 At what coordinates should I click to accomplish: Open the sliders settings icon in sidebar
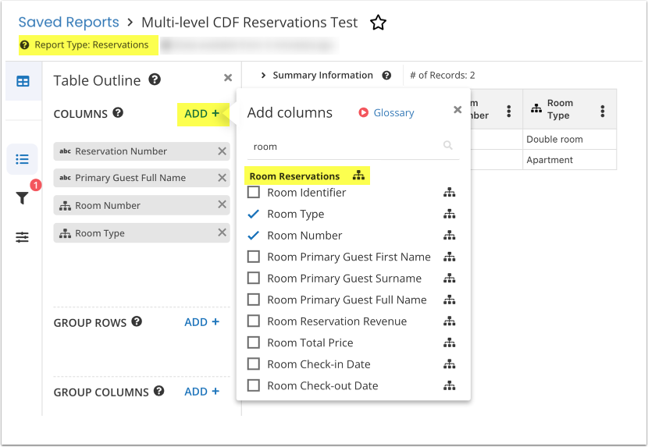tap(23, 237)
